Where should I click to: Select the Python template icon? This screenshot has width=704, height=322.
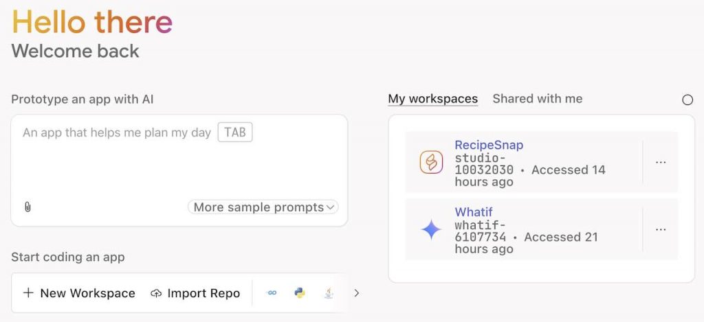click(x=300, y=293)
